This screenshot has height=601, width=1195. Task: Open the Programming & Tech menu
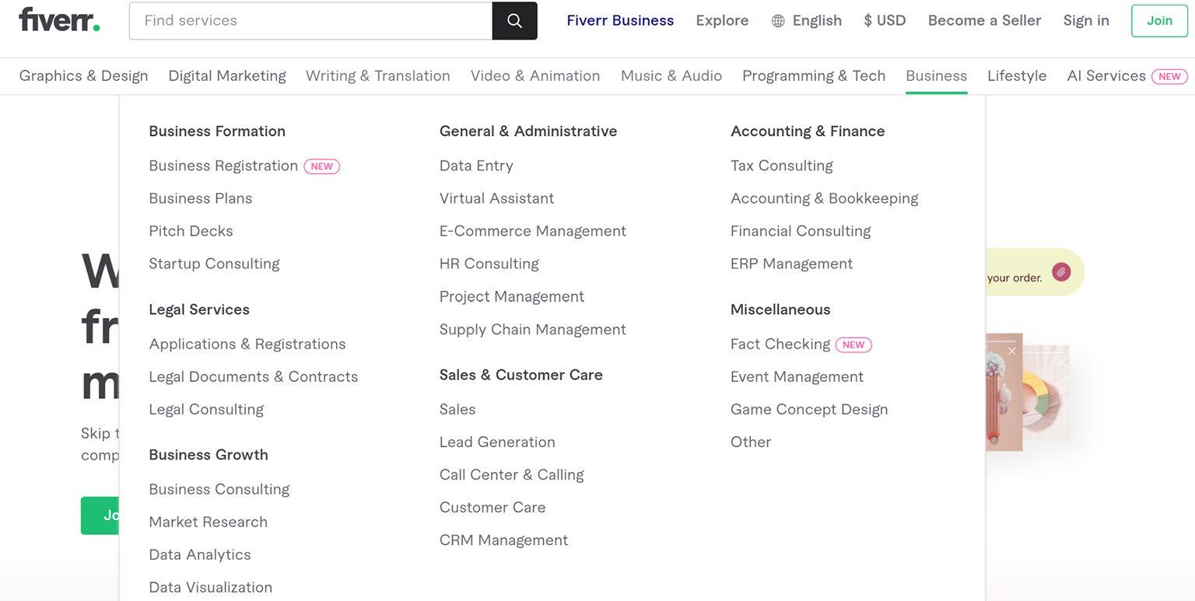click(813, 76)
